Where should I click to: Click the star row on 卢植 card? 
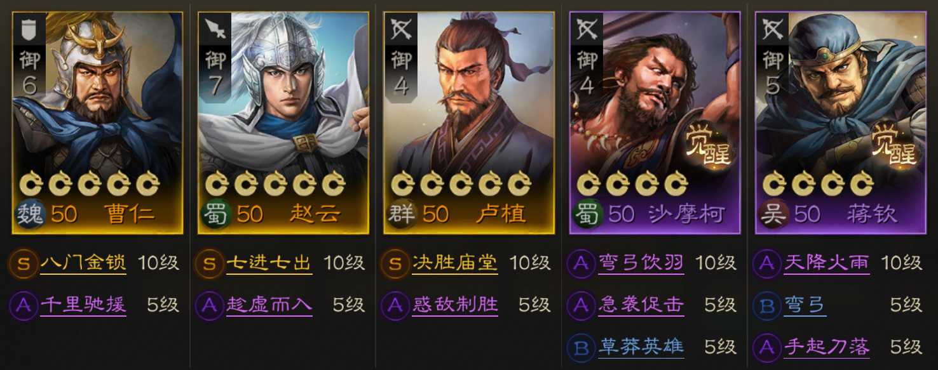pos(461,185)
